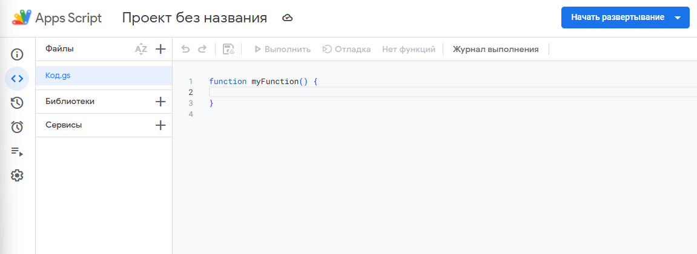
Task: Open the Executions list icon
Action: click(x=17, y=151)
